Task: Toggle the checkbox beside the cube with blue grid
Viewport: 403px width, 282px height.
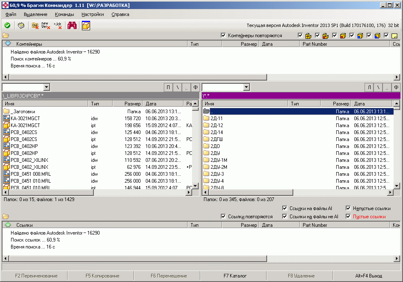Action: pos(369,36)
